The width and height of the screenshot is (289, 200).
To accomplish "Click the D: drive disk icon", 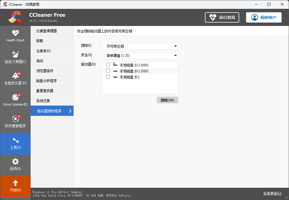I will pos(115,71).
